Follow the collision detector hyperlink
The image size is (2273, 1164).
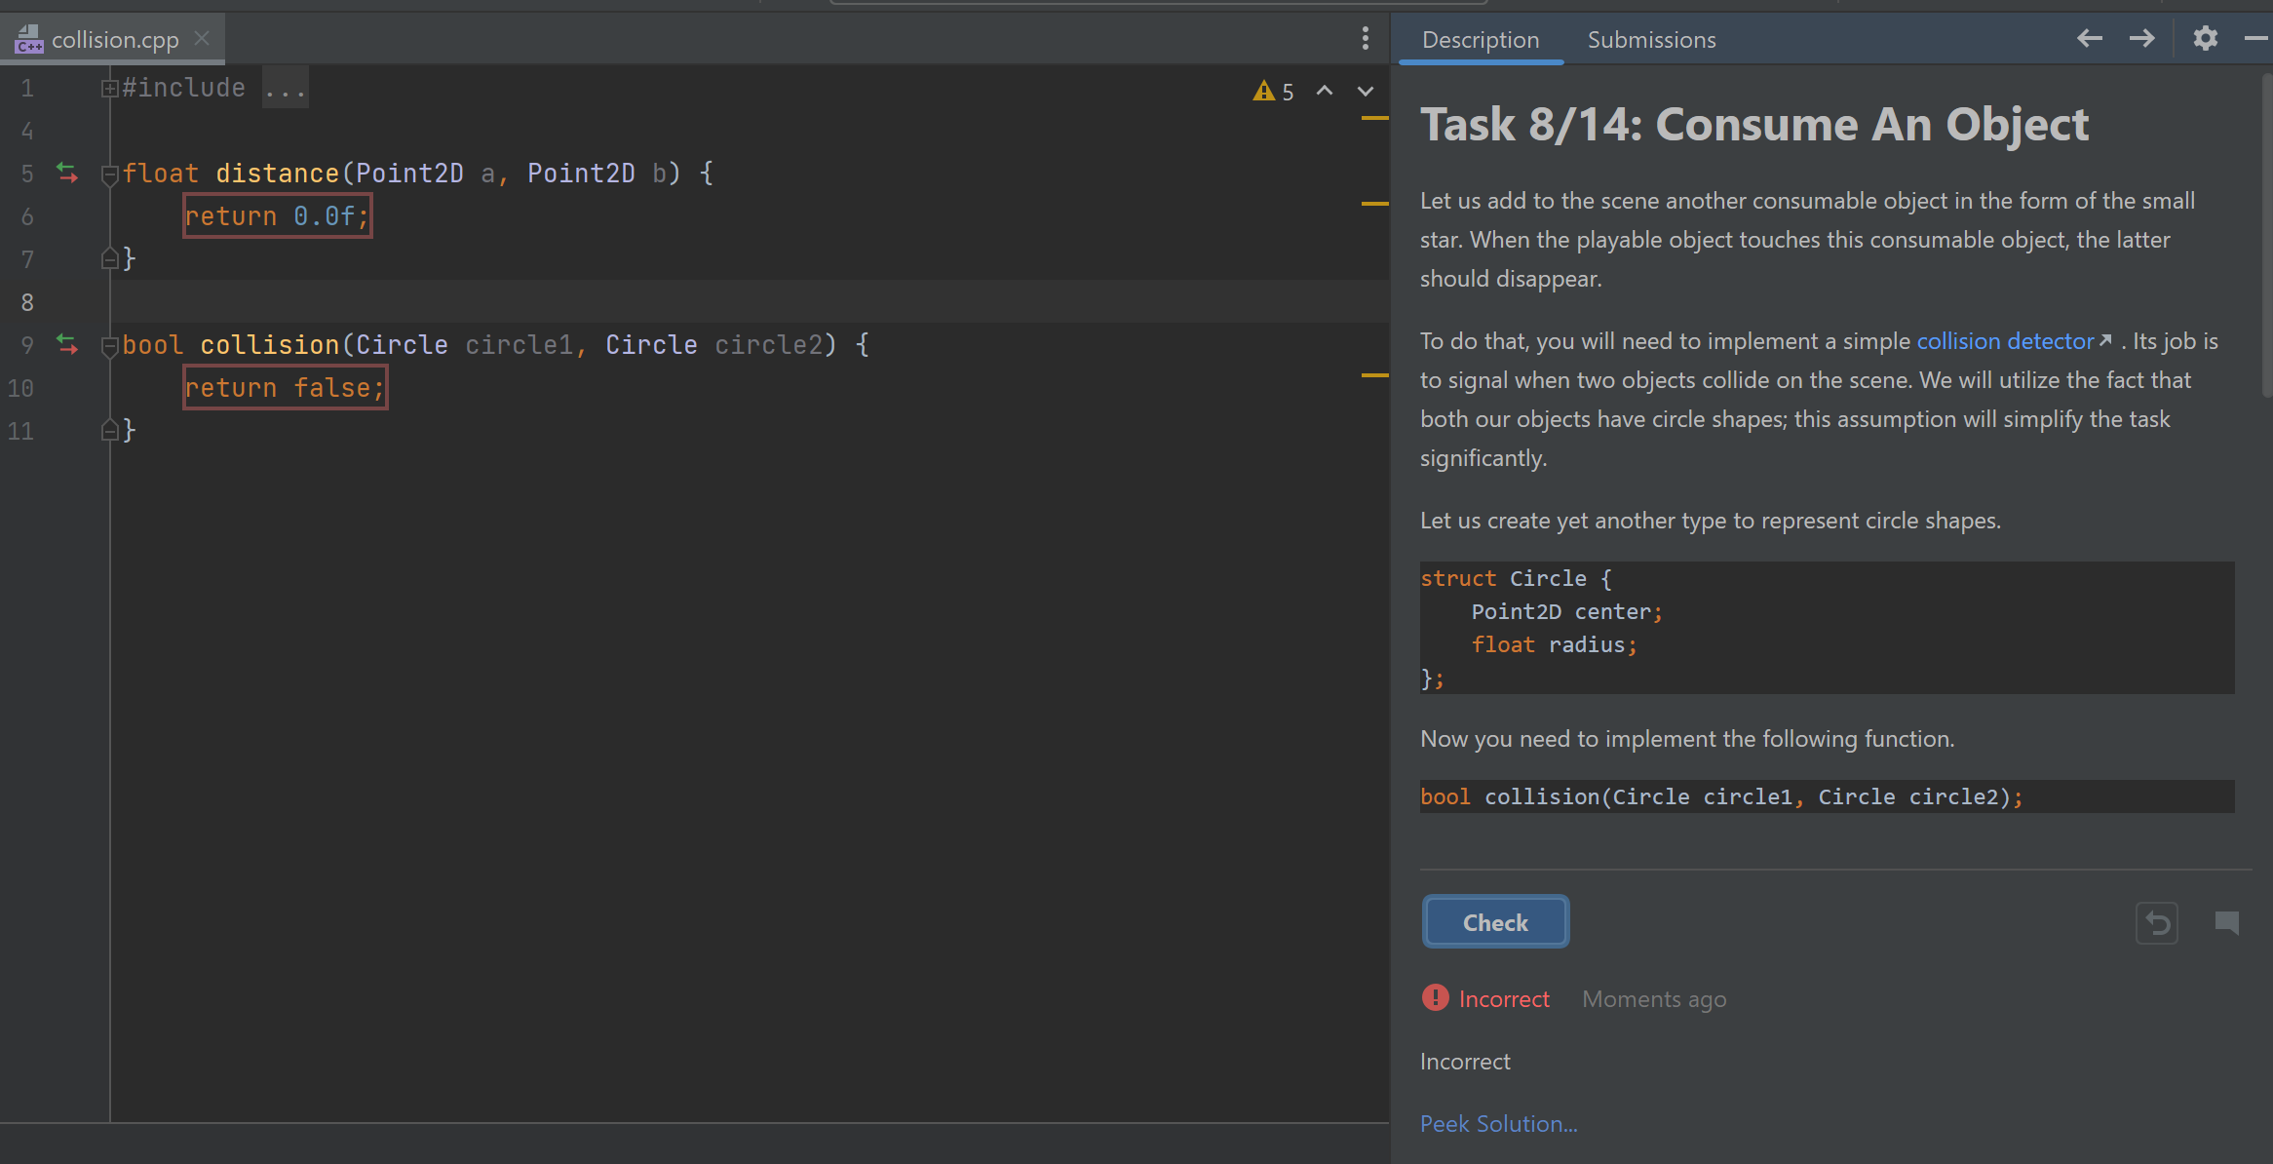pos(2005,341)
